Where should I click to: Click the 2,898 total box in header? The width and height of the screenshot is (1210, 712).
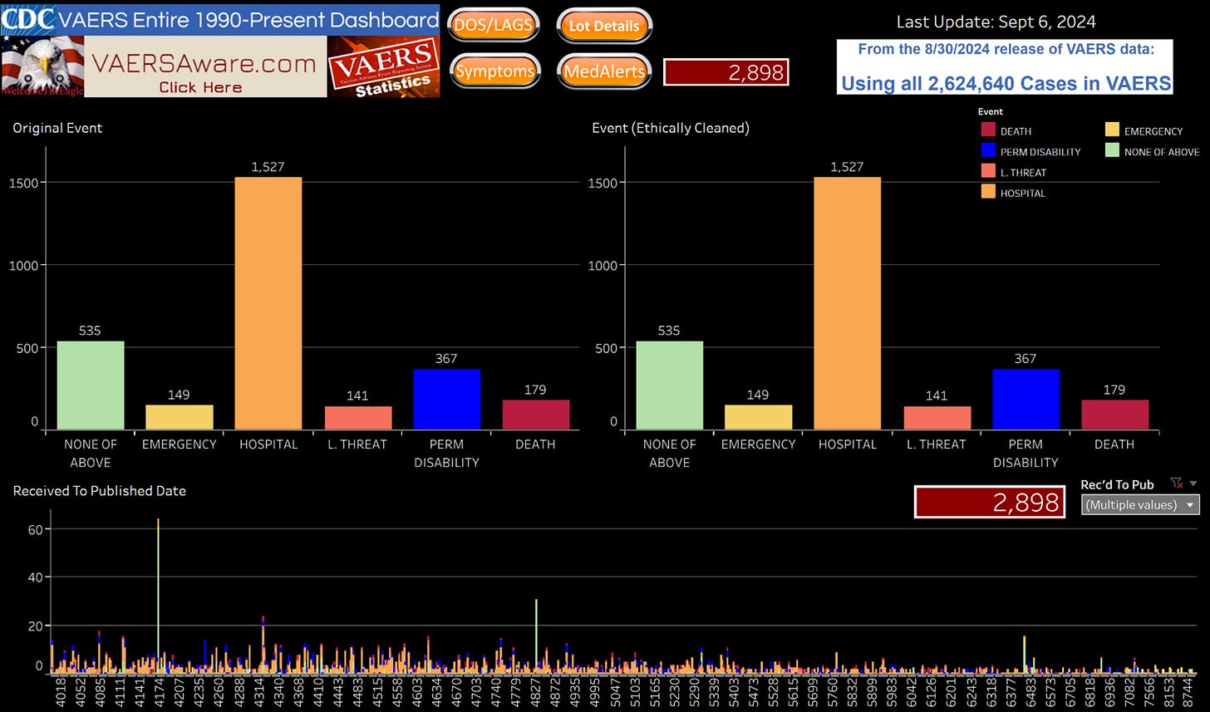(x=726, y=72)
